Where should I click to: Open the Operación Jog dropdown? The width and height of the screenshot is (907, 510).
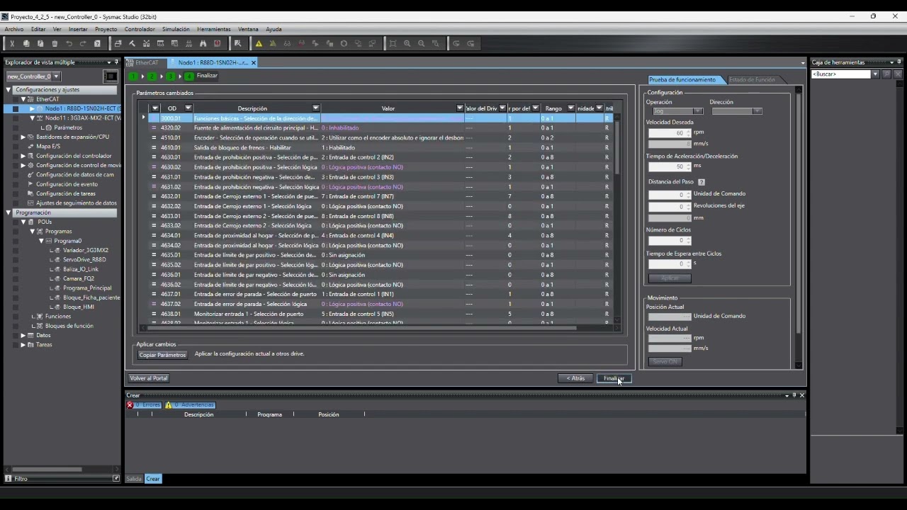tap(697, 111)
